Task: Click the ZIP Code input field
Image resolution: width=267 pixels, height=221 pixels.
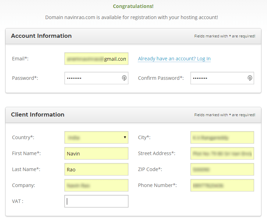Action: pyautogui.click(x=222, y=169)
